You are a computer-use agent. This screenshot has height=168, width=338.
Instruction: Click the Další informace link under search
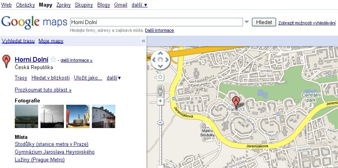(159, 30)
